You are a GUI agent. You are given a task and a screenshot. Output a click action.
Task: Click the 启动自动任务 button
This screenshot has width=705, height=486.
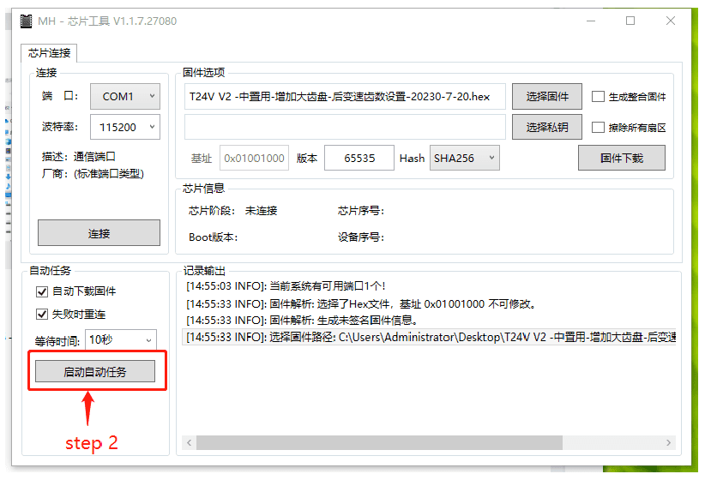click(x=95, y=371)
